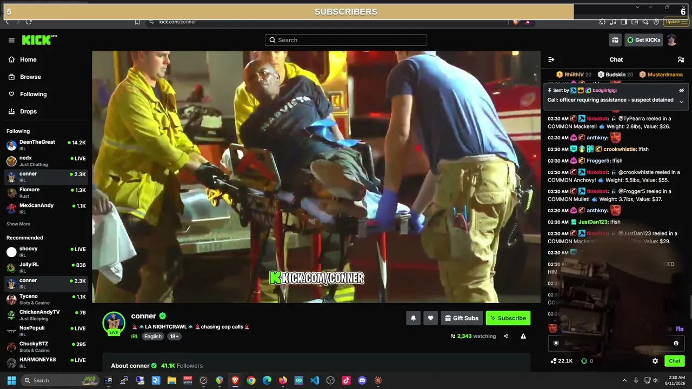
Task: Open browser extensions puzzle icon
Action: [602, 22]
